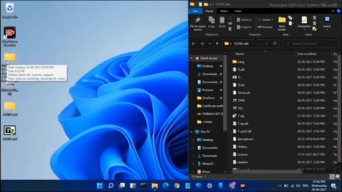Select the 7-Zip installer icon on desktop
342x192 pixels.
10,133
